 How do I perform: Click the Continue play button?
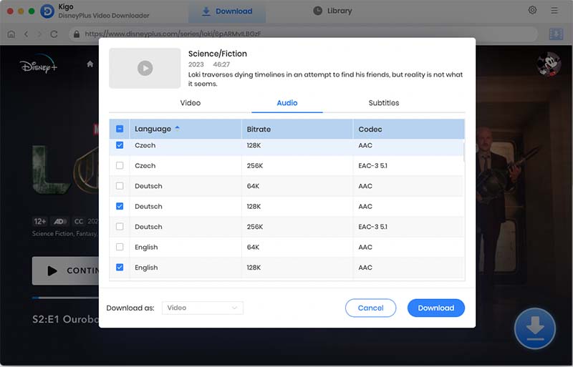pyautogui.click(x=65, y=270)
